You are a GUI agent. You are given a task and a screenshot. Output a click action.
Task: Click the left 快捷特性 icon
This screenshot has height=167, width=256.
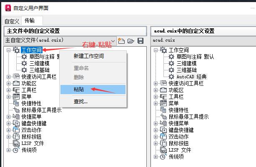(16, 103)
